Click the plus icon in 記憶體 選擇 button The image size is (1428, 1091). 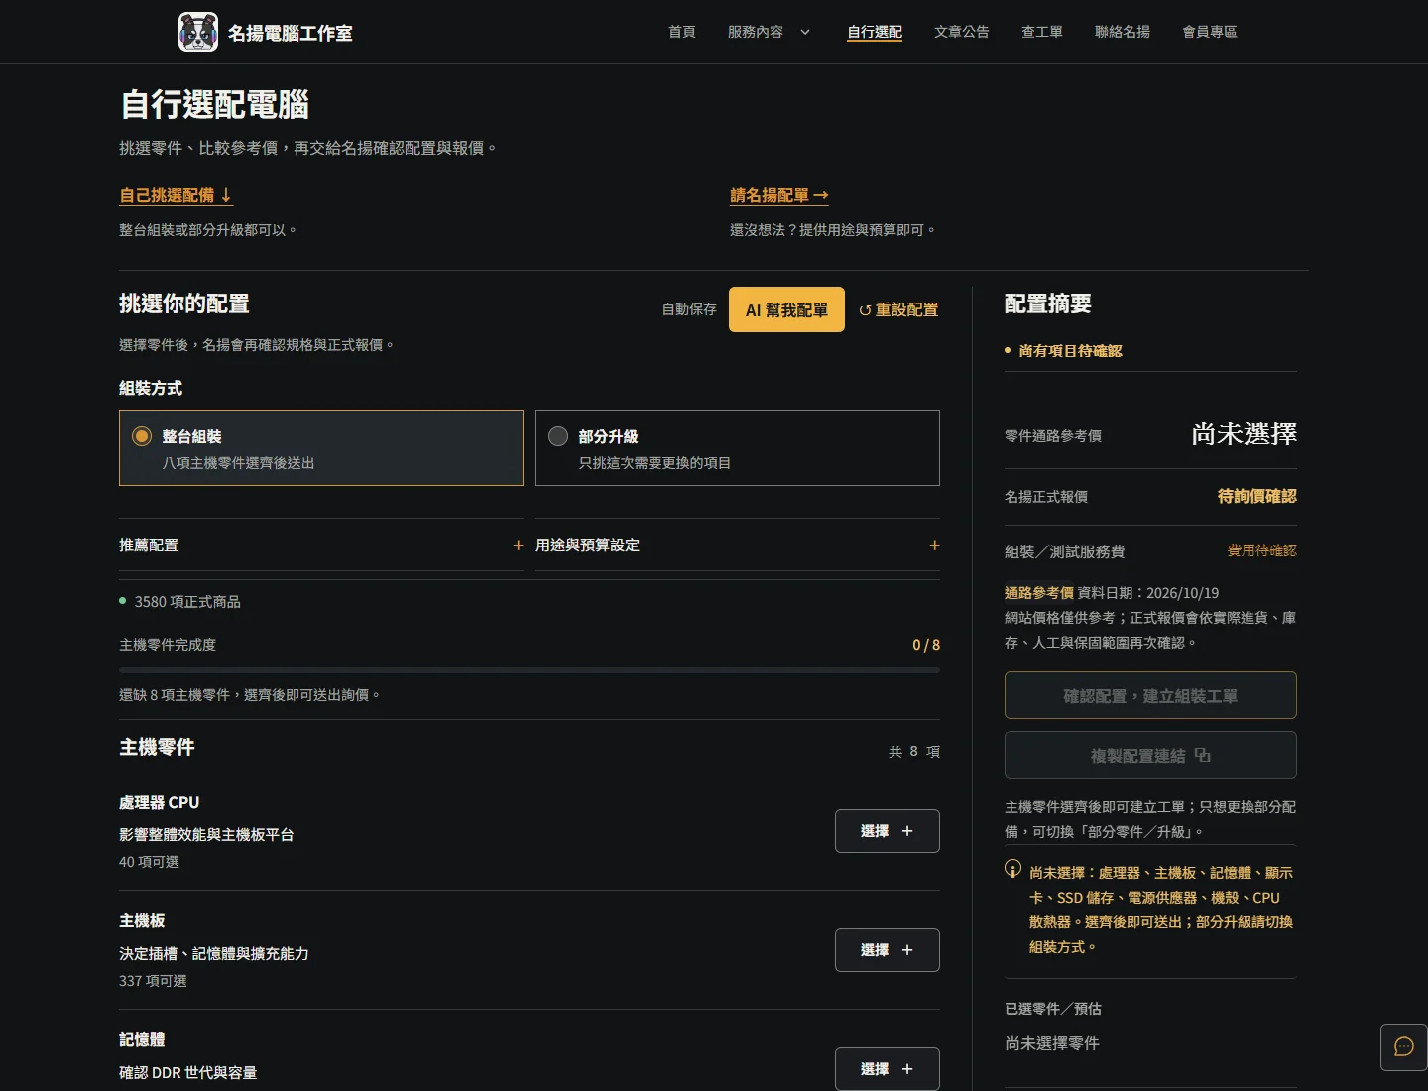pyautogui.click(x=907, y=1069)
